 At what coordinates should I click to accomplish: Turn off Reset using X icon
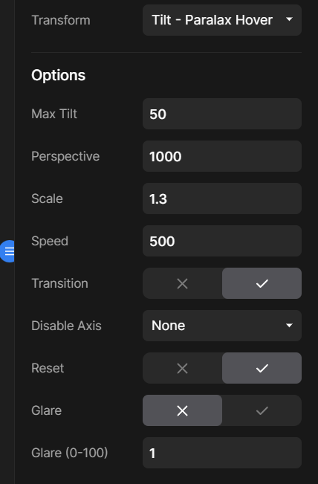tap(182, 368)
